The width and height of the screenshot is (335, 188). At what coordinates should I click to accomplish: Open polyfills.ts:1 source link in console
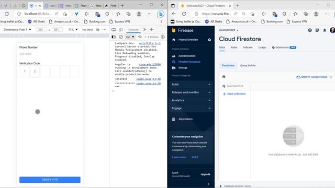click(150, 43)
